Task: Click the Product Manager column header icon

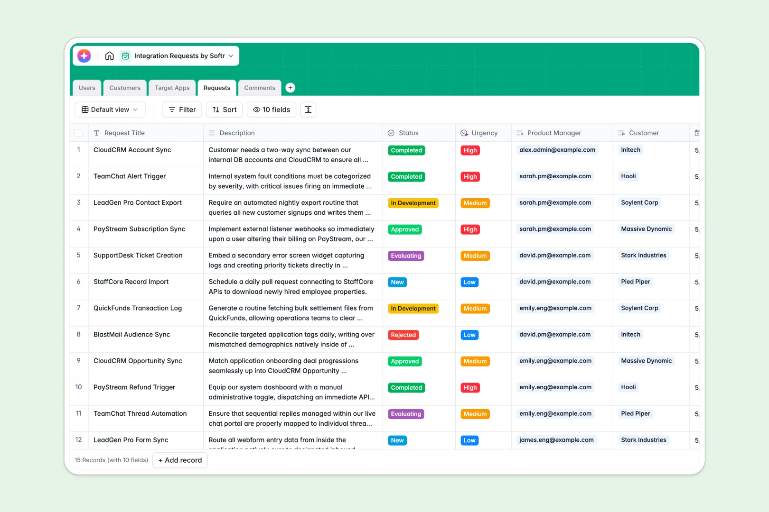Action: (x=520, y=133)
